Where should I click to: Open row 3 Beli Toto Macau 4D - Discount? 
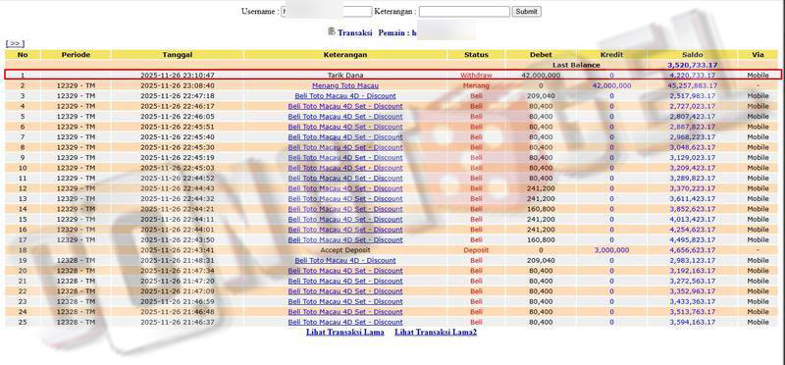[345, 95]
